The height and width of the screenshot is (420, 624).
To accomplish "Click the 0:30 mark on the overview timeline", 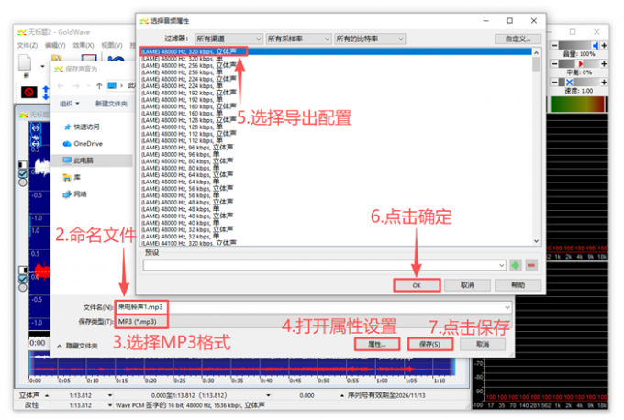I will [x=208, y=381].
